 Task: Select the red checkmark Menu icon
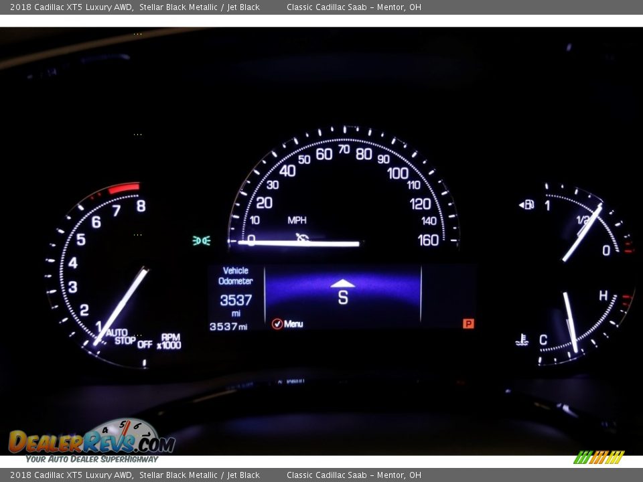(277, 324)
